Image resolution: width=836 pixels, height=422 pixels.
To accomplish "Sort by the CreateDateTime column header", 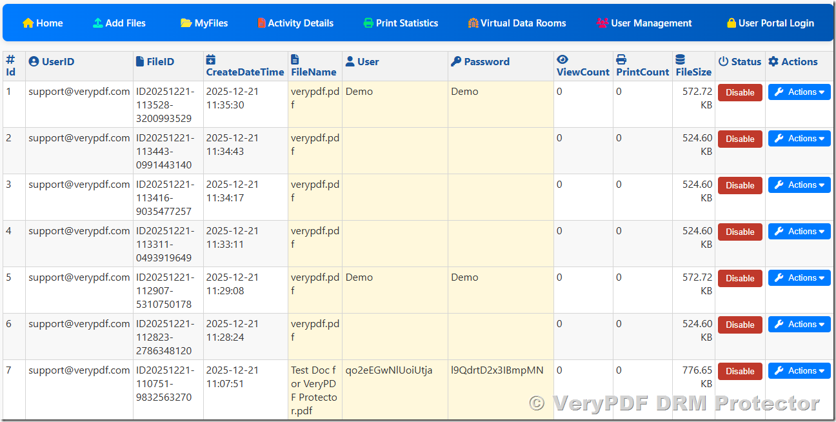I will [x=245, y=72].
